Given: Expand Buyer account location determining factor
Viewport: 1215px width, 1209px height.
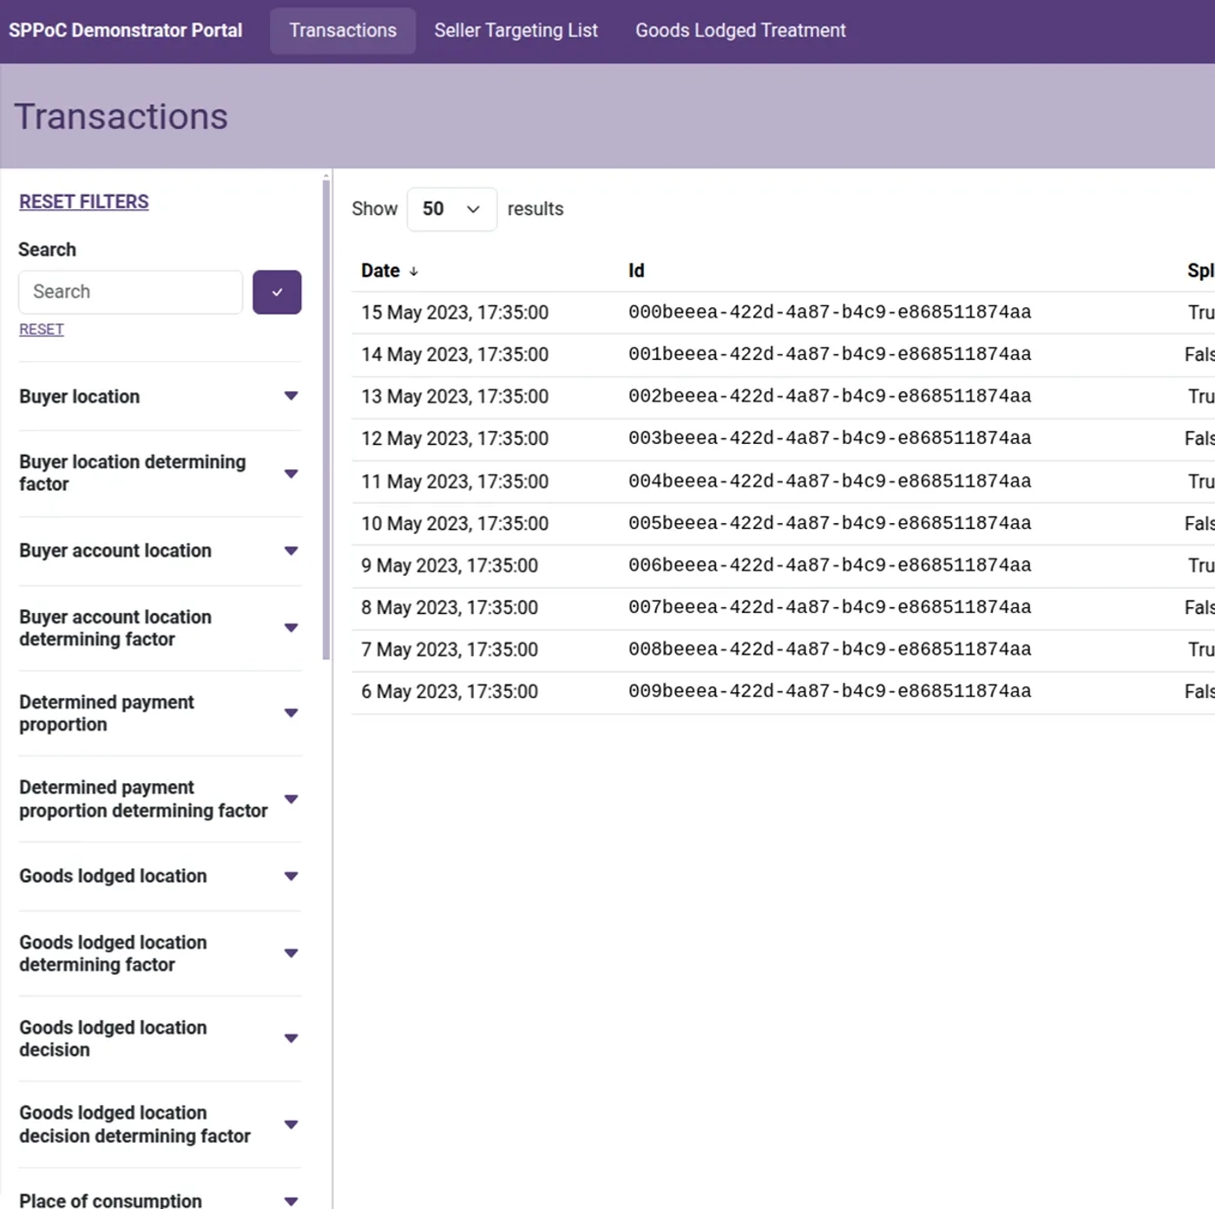Looking at the screenshot, I should point(291,627).
